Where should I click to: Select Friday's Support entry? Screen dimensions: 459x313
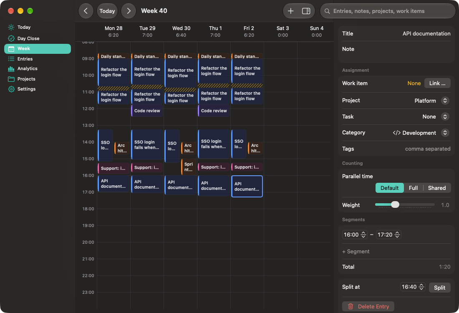click(x=247, y=167)
